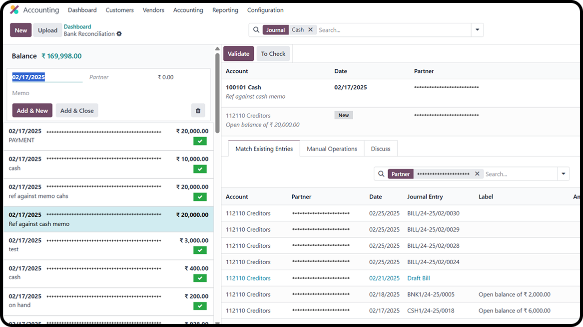Click the trash icon to discard new transaction
This screenshot has width=583, height=327.
[x=198, y=110]
